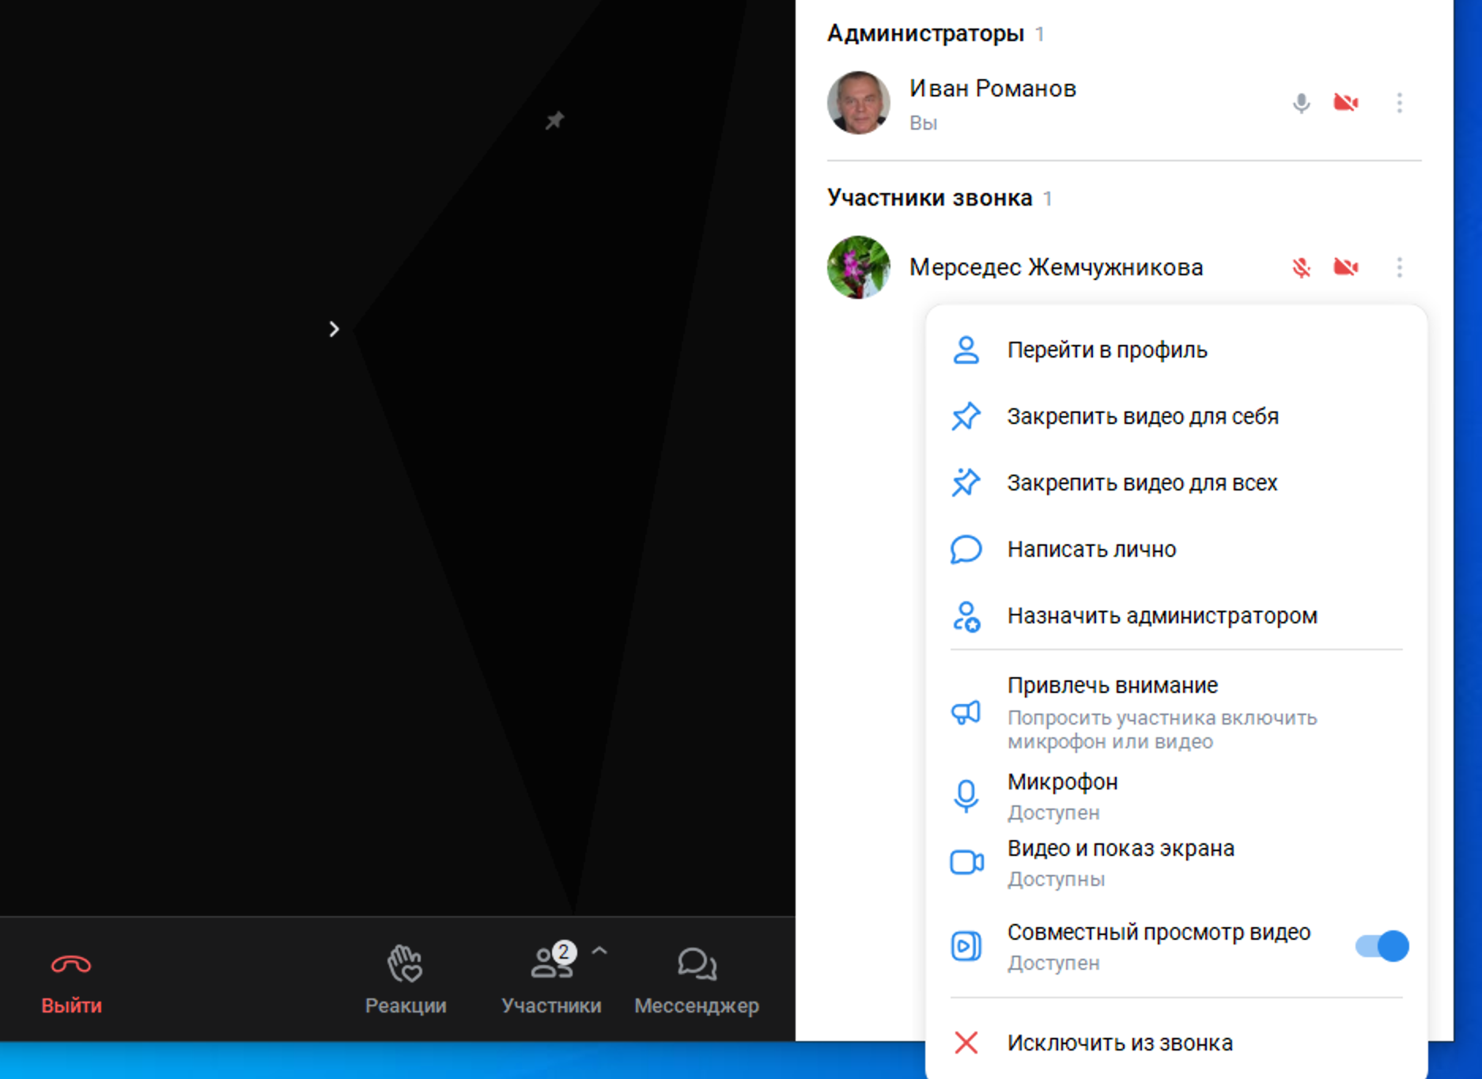Click the Участники звонка section heading
This screenshot has height=1079, width=1482.
(x=930, y=198)
